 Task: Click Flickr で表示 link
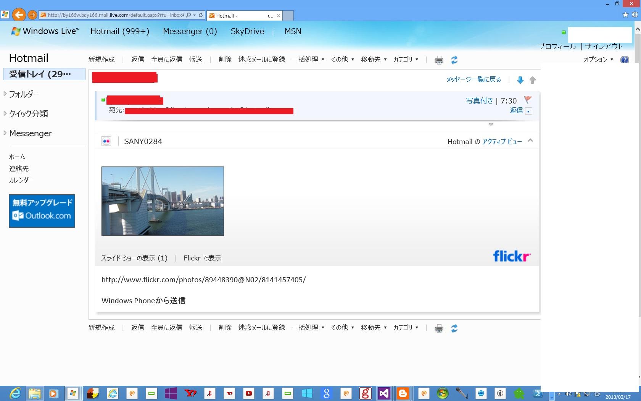pos(202,258)
